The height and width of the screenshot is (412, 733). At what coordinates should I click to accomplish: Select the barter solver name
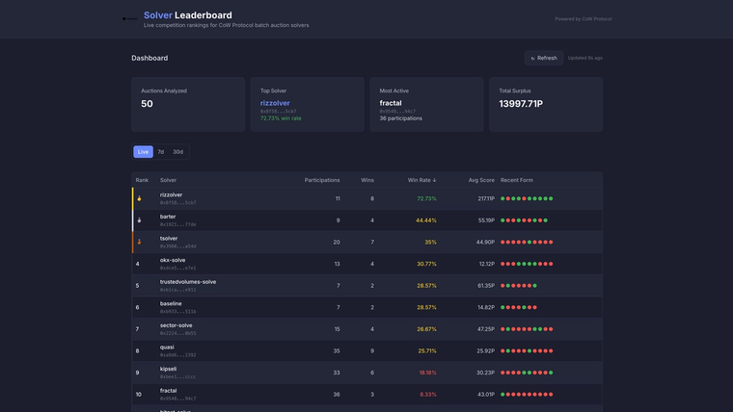(168, 217)
